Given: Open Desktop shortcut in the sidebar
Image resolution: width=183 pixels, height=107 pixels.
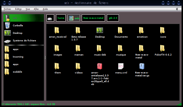Looking at the screenshot, I should click(x=24, y=33).
